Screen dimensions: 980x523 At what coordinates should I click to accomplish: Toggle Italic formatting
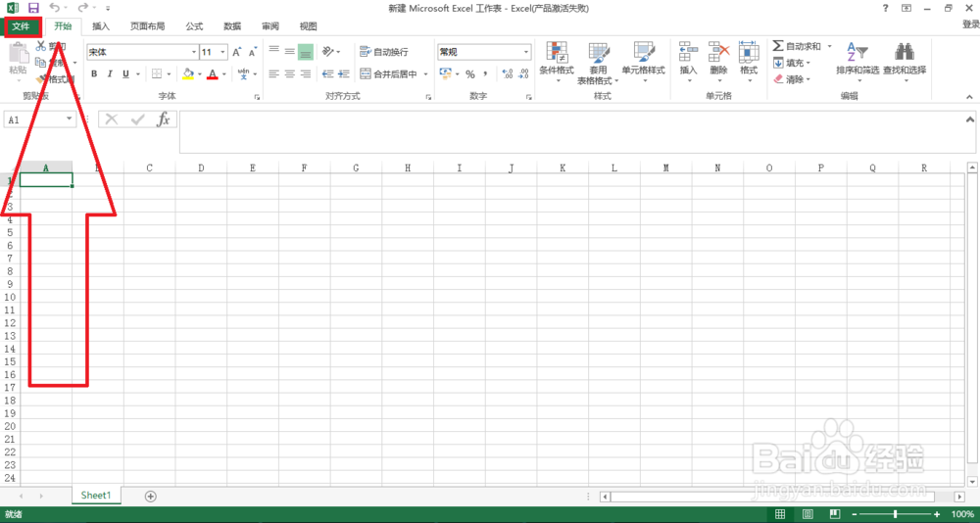coord(110,73)
